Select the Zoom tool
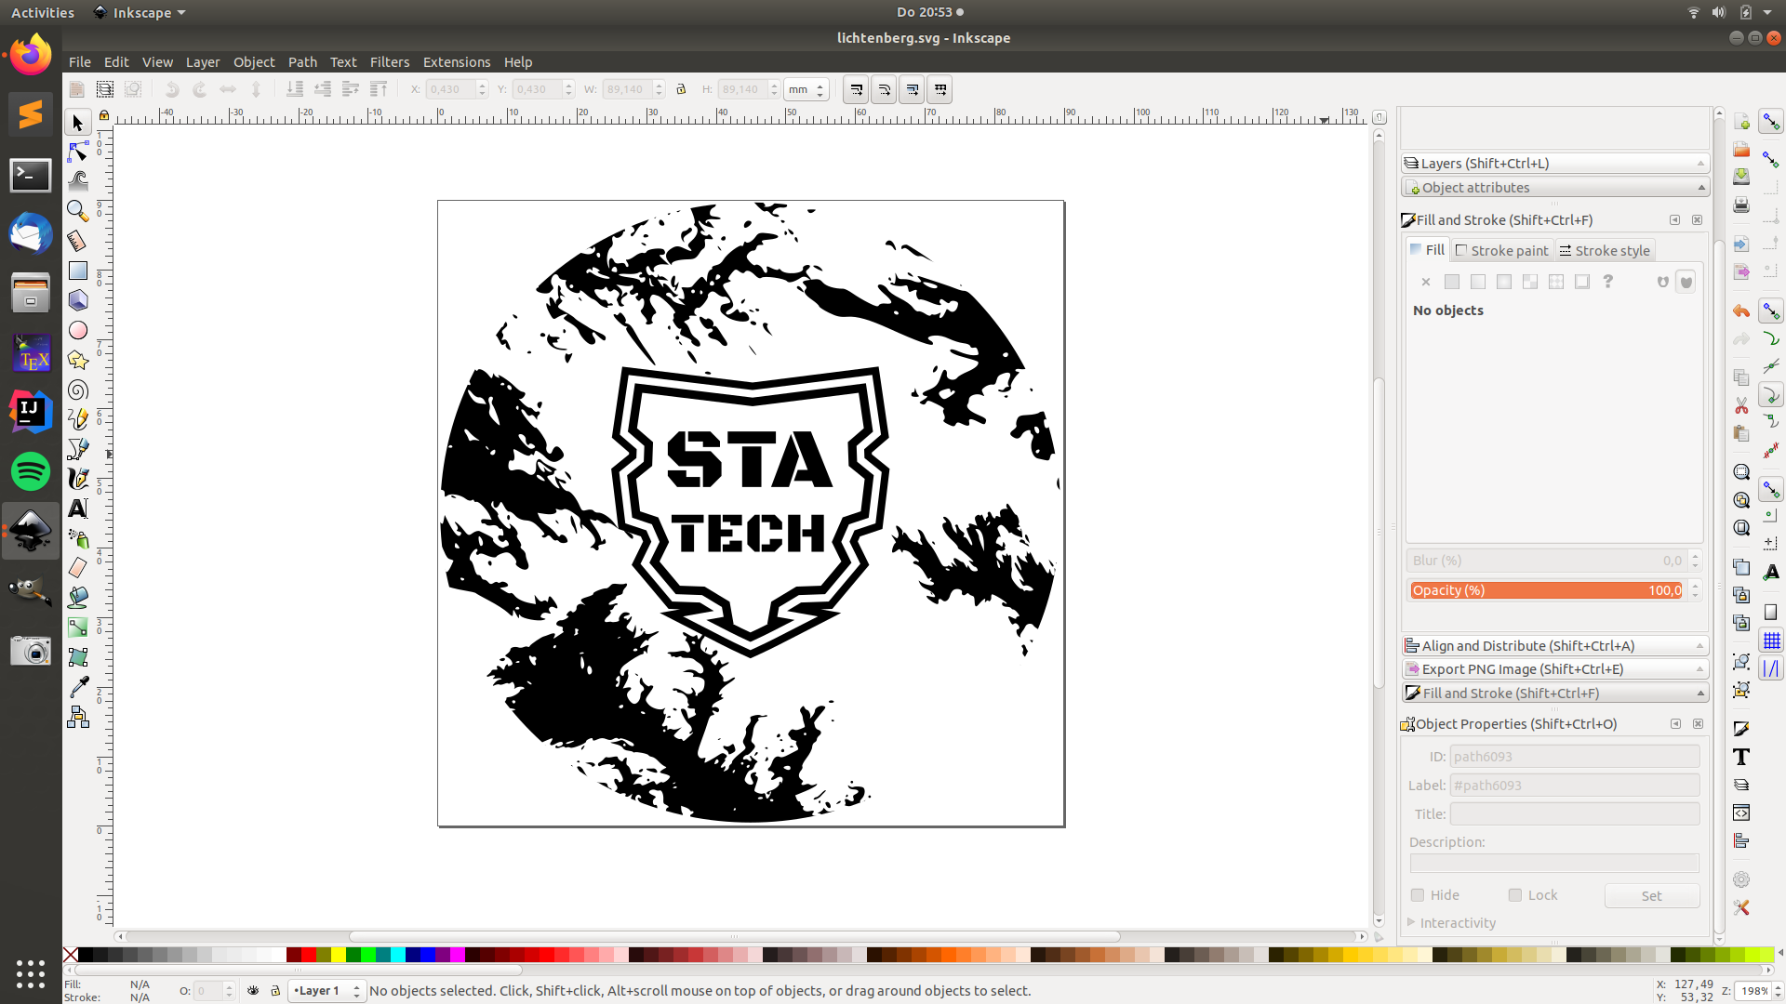Viewport: 1786px width, 1004px height. [x=77, y=211]
